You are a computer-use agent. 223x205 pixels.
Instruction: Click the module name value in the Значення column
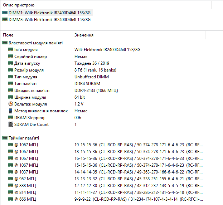[107, 50]
